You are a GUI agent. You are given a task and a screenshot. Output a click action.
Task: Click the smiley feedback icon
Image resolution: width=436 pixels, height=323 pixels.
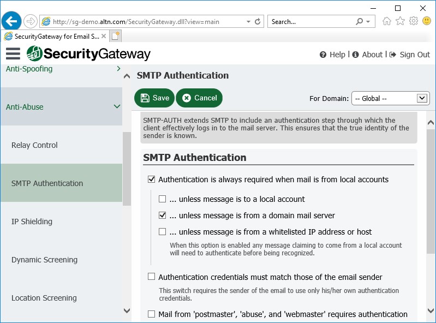[x=427, y=21]
